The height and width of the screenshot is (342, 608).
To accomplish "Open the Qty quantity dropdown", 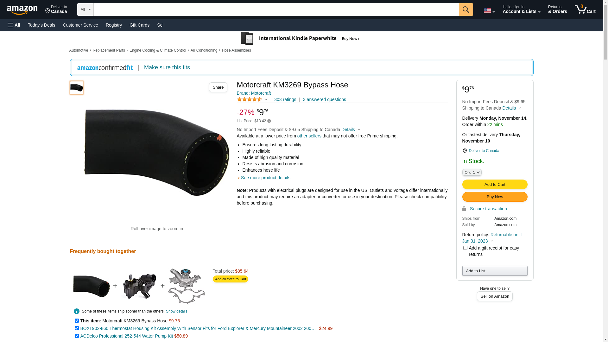I will coord(472,172).
